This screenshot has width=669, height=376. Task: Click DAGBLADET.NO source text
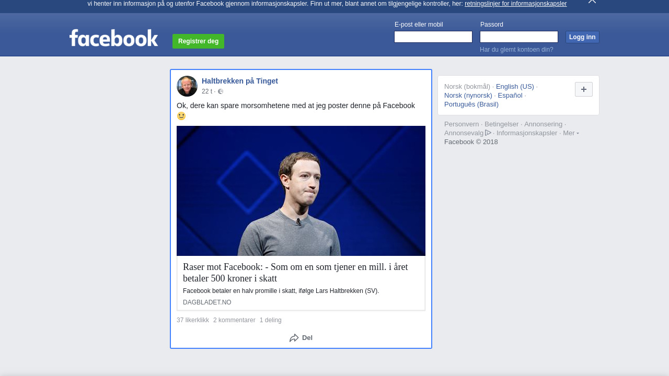[x=207, y=302]
